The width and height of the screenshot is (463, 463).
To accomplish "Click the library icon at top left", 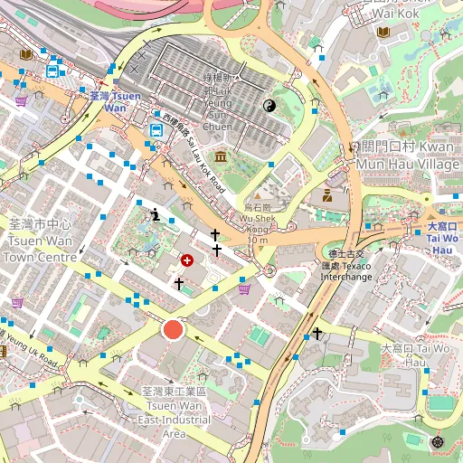I will click(26, 54).
